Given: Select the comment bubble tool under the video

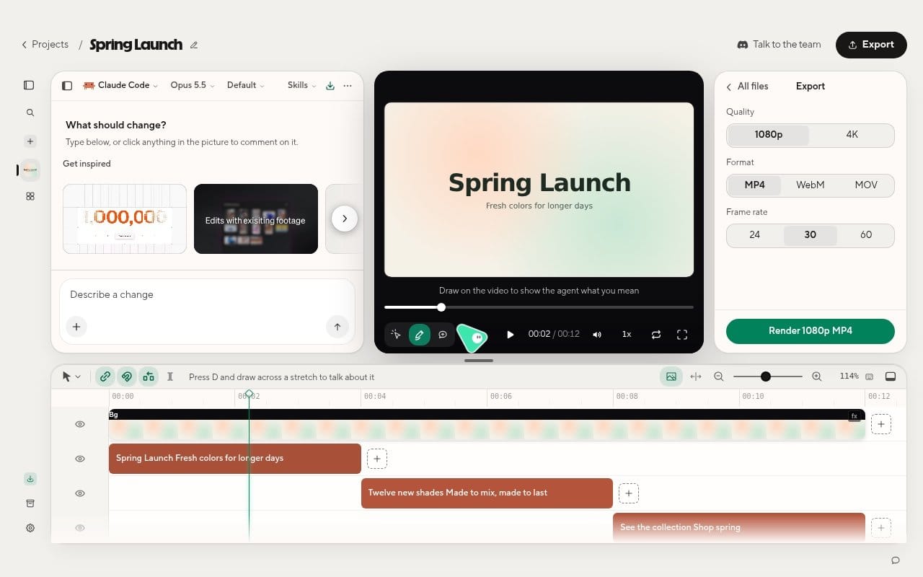Looking at the screenshot, I should click(x=443, y=335).
